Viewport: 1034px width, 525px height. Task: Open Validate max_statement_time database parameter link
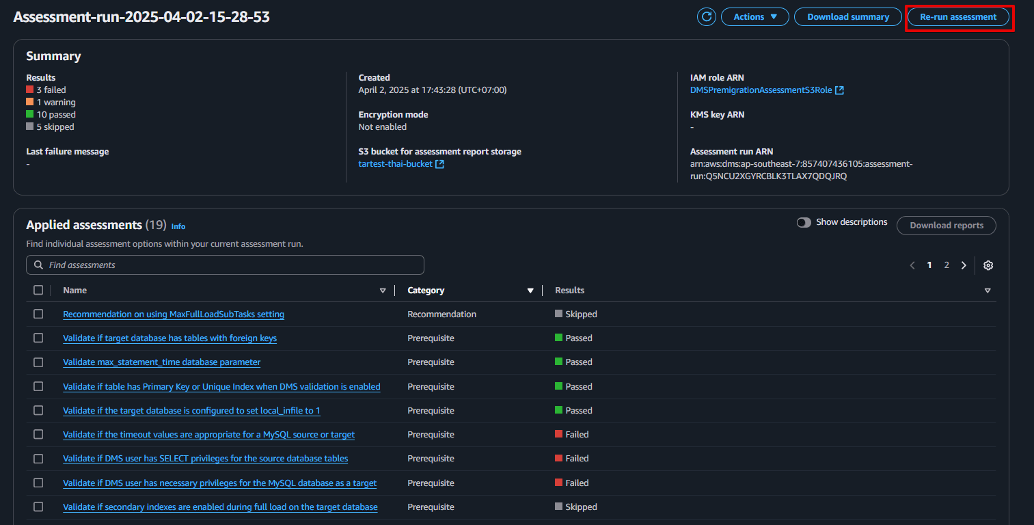[161, 362]
